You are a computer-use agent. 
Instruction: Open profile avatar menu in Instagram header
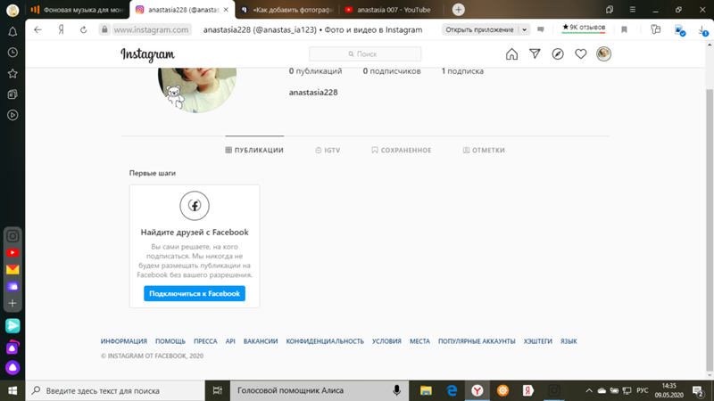[604, 54]
